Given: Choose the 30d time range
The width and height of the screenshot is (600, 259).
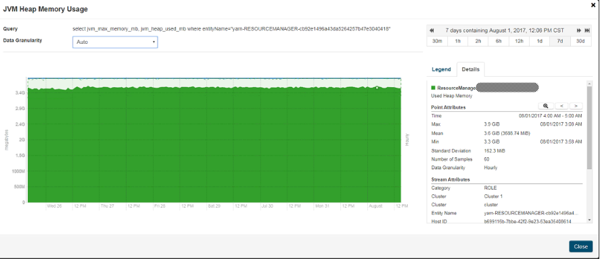Looking at the screenshot, I should 580,41.
